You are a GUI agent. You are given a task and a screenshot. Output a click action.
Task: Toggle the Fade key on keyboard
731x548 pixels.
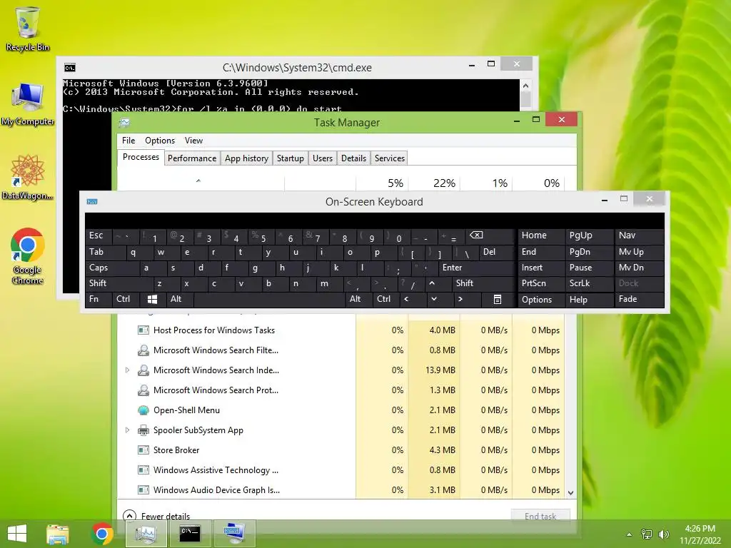[x=640, y=299]
